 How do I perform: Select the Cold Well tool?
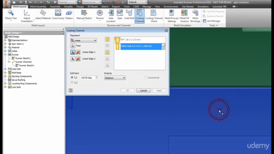[x=129, y=15]
